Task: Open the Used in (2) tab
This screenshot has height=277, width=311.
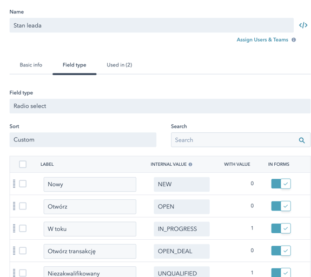Action: (120, 65)
